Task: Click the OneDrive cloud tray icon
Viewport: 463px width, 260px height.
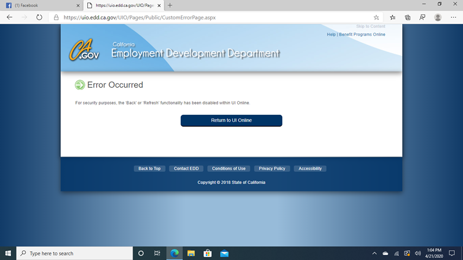Action: 385,253
